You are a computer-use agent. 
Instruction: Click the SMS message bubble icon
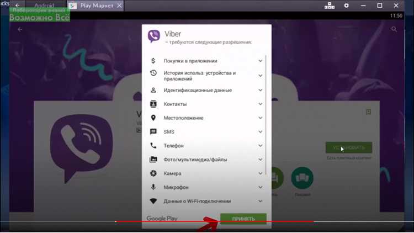[153, 131]
